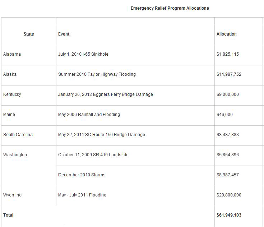The width and height of the screenshot is (264, 227).
Task: Click the 'Total' row label
Action: point(8,215)
